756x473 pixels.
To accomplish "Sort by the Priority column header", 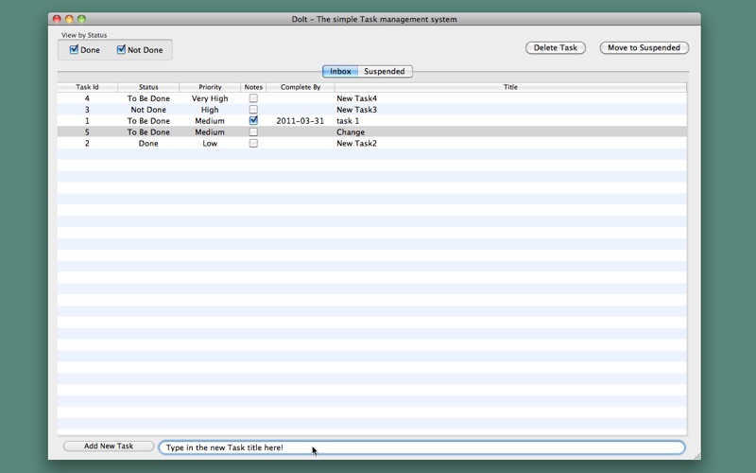I will click(x=210, y=87).
